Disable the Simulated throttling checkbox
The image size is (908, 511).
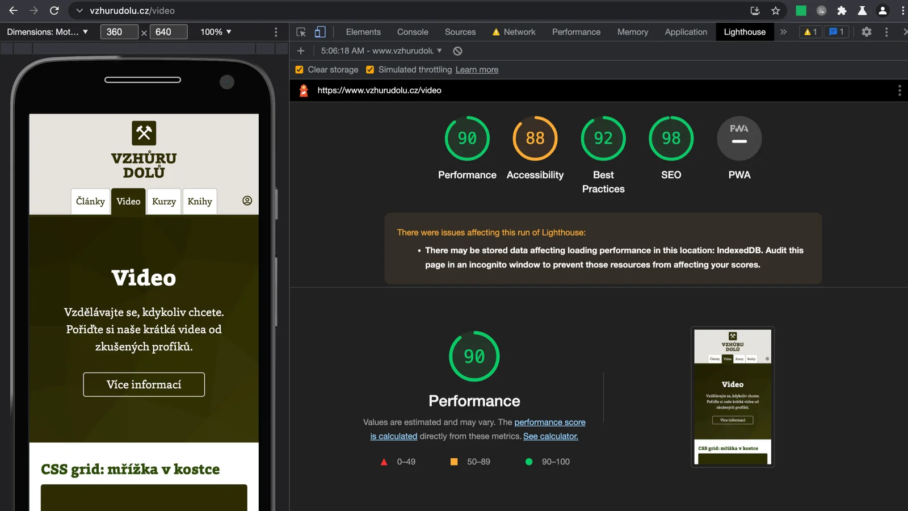(370, 70)
